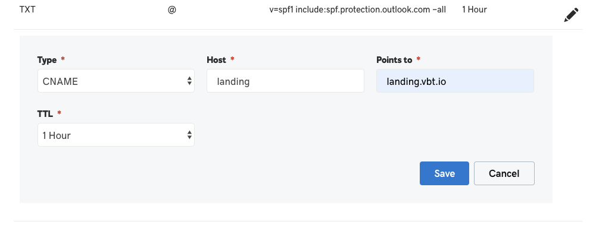Viewport: 596px width, 225px height.
Task: Cancel editing the DNS record
Action: tap(504, 173)
